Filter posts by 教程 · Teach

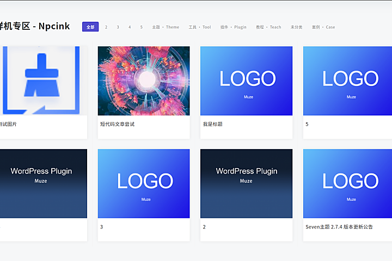pos(268,27)
